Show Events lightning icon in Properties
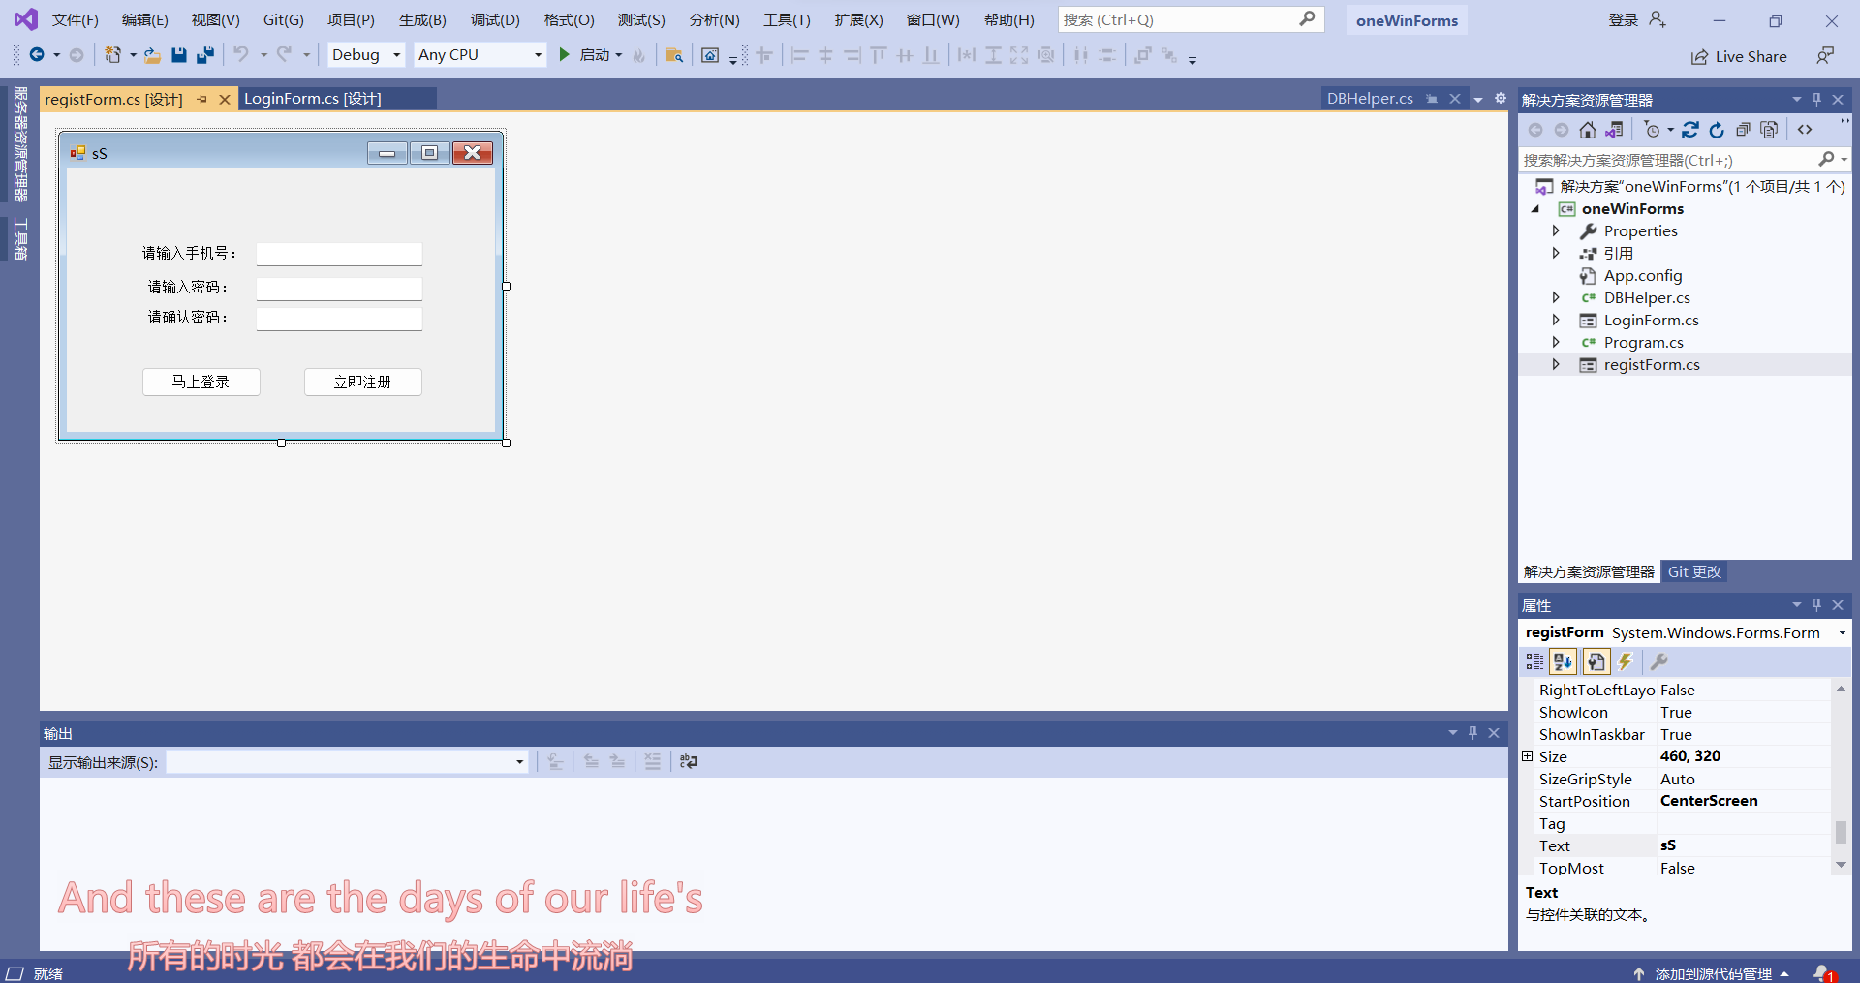The width and height of the screenshot is (1860, 983). click(x=1626, y=661)
